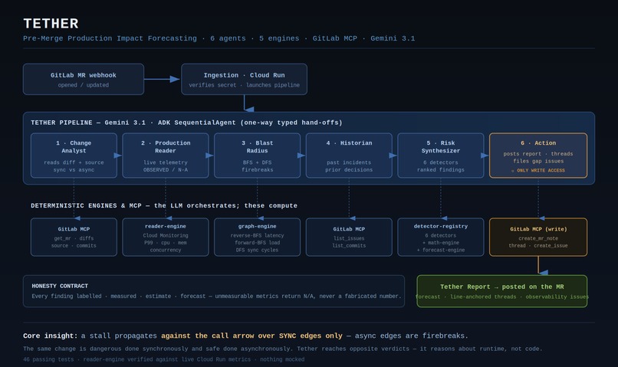Click the '6 · Action' agent box
The width and height of the screenshot is (618, 367).
point(538,156)
